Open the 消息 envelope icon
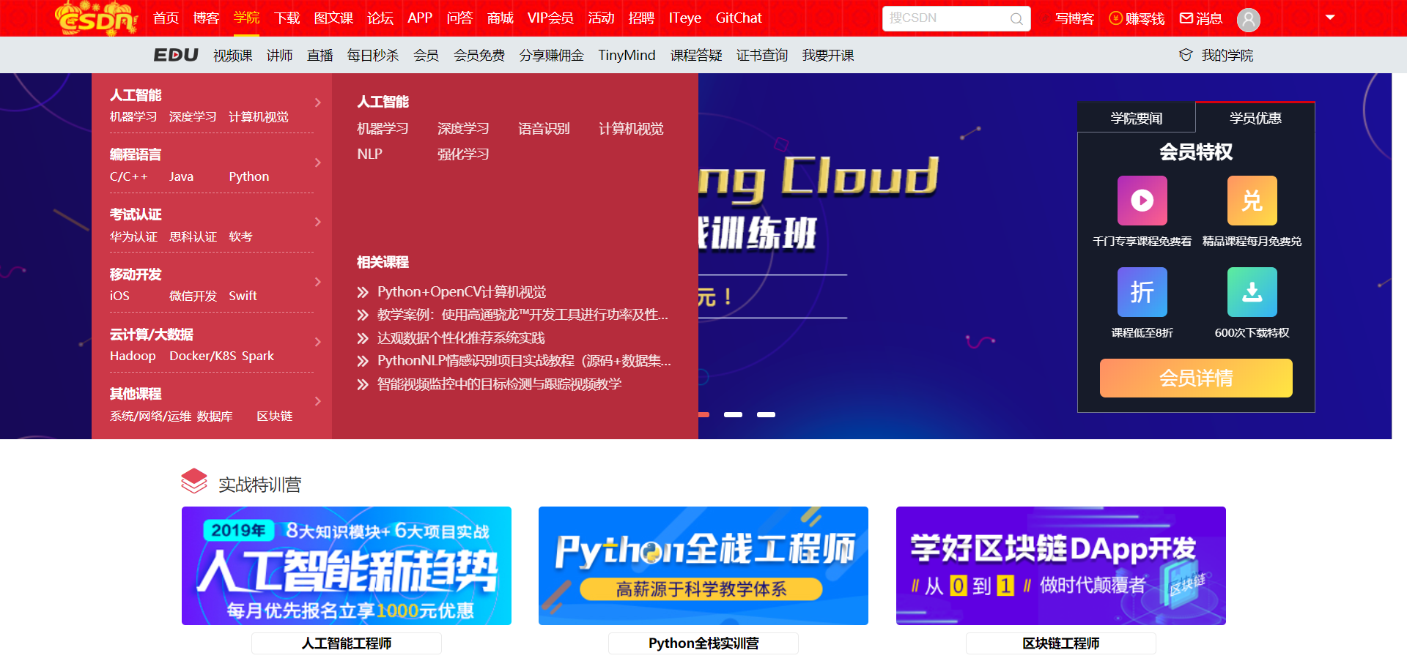Image resolution: width=1407 pixels, height=661 pixels. pos(1186,18)
